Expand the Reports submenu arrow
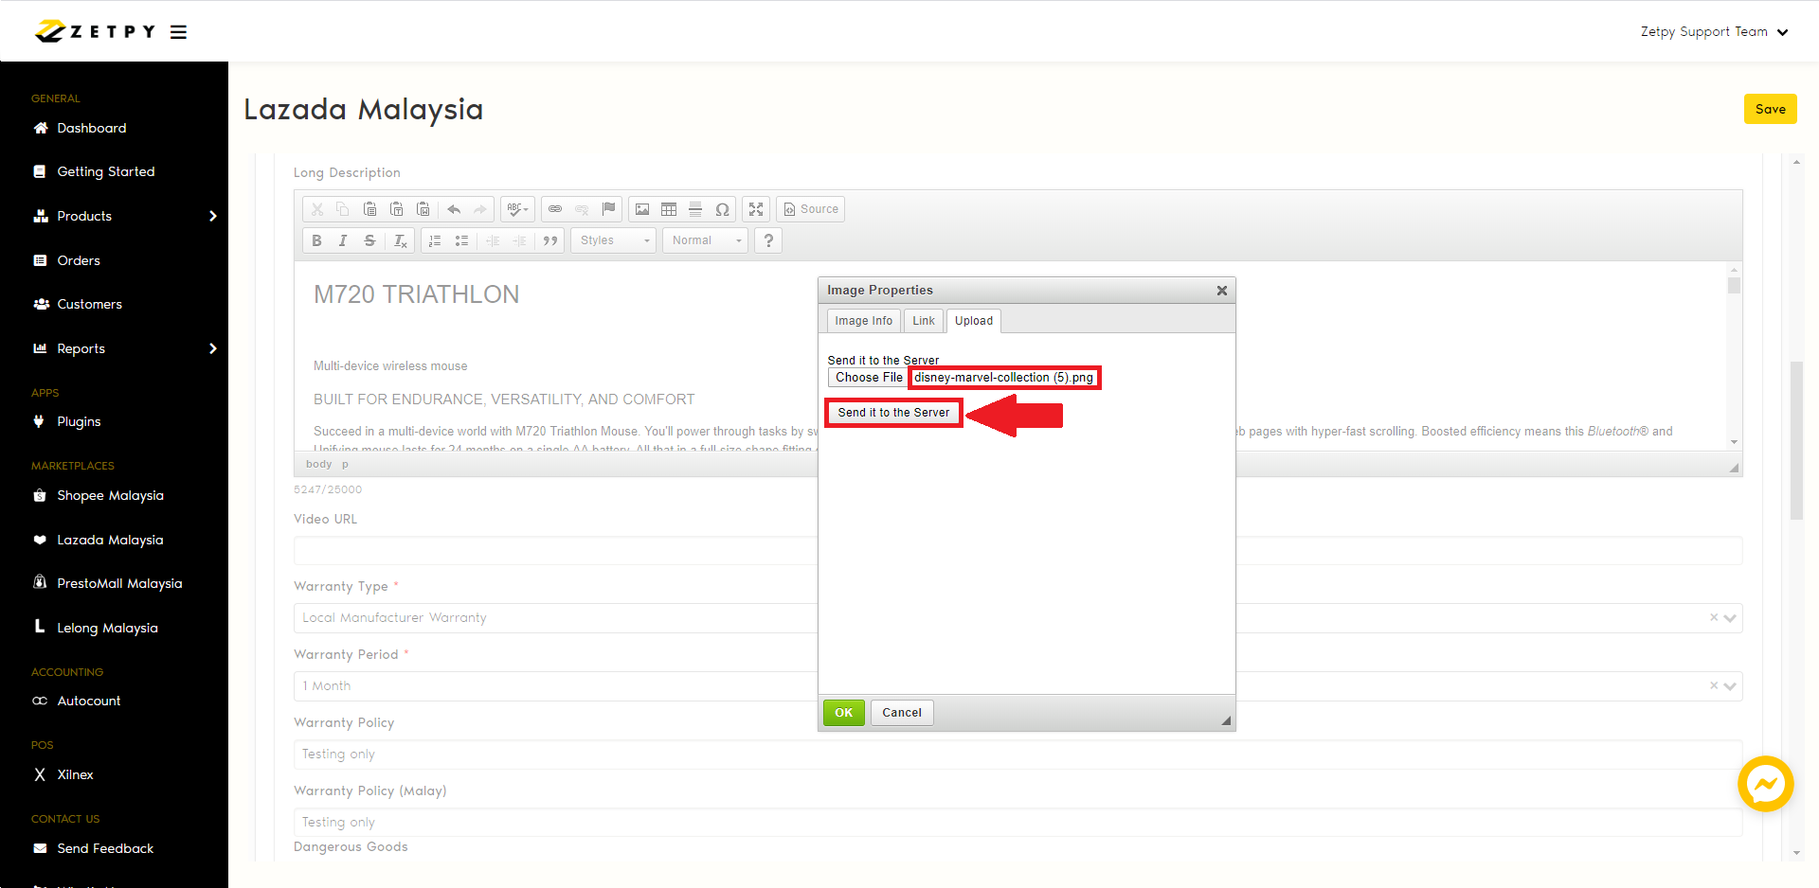This screenshot has height=888, width=1819. (x=213, y=348)
